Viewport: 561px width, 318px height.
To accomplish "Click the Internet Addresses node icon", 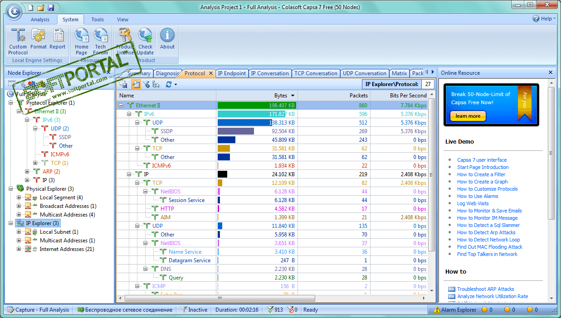I will [28, 249].
